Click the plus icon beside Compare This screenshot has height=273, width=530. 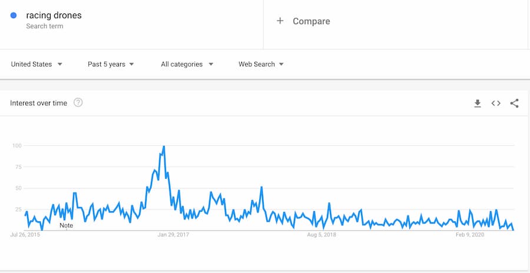(x=280, y=21)
